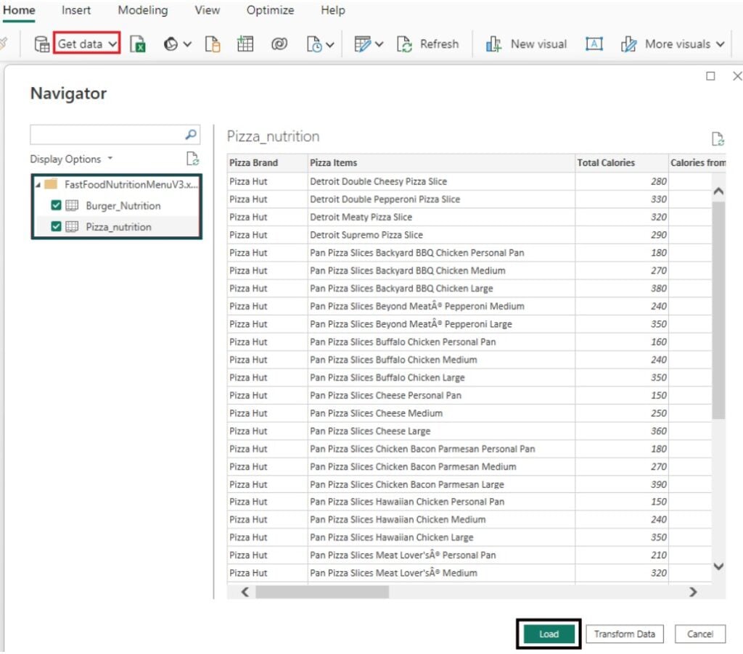Click the Detroit Supremo Pizza Slice cell
This screenshot has width=743, height=654.
(x=441, y=235)
